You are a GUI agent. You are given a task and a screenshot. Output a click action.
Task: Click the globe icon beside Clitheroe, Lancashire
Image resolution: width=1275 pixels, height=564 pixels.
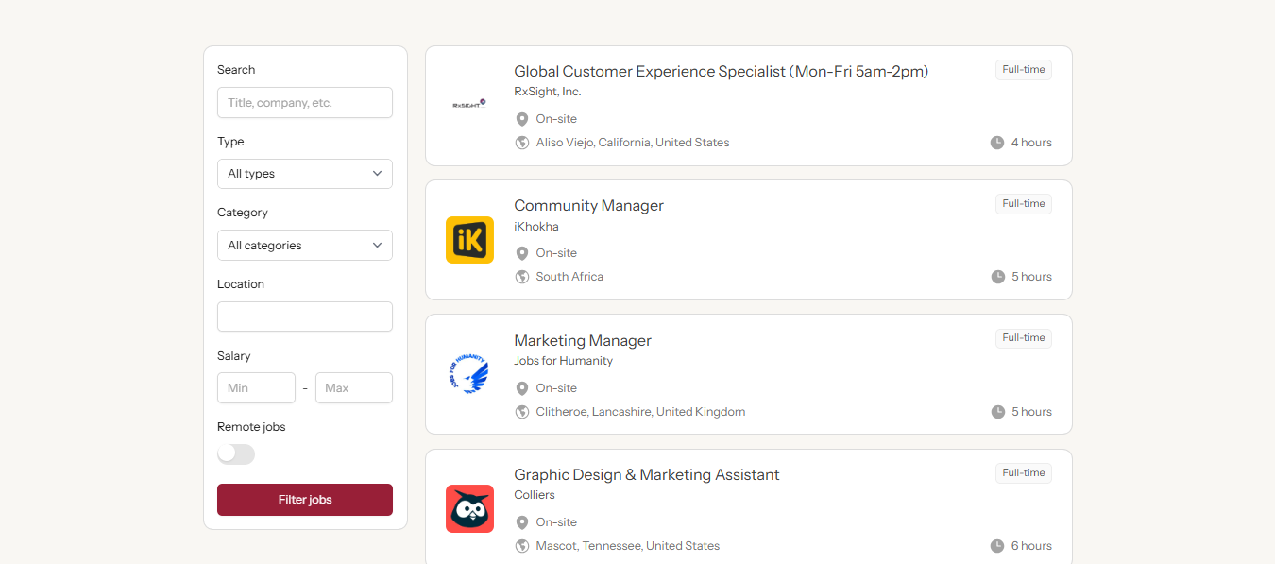tap(522, 412)
